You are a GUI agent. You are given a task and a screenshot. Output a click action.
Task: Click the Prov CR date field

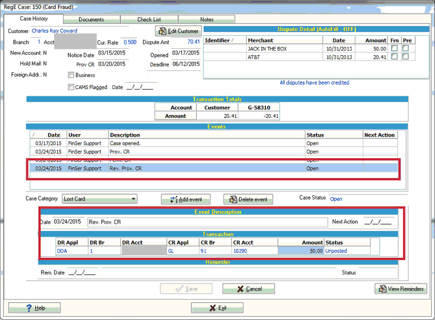tap(113, 64)
